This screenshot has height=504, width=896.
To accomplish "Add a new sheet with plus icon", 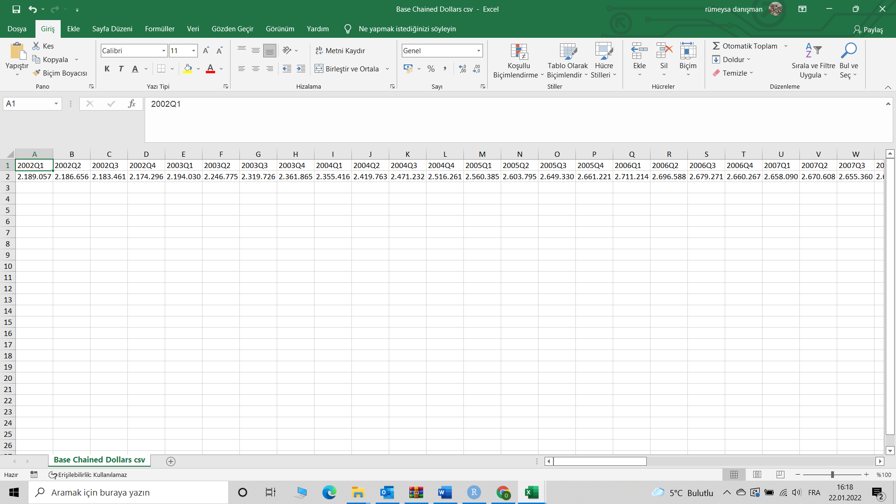I will coord(171,461).
